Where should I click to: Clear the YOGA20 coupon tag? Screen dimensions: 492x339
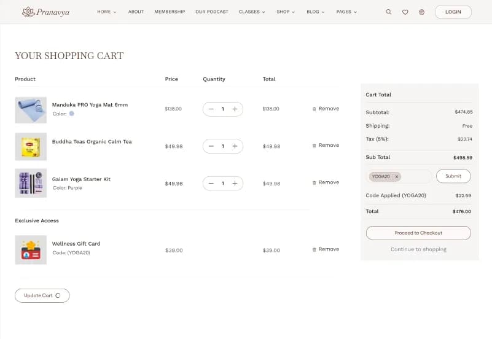[x=397, y=176]
